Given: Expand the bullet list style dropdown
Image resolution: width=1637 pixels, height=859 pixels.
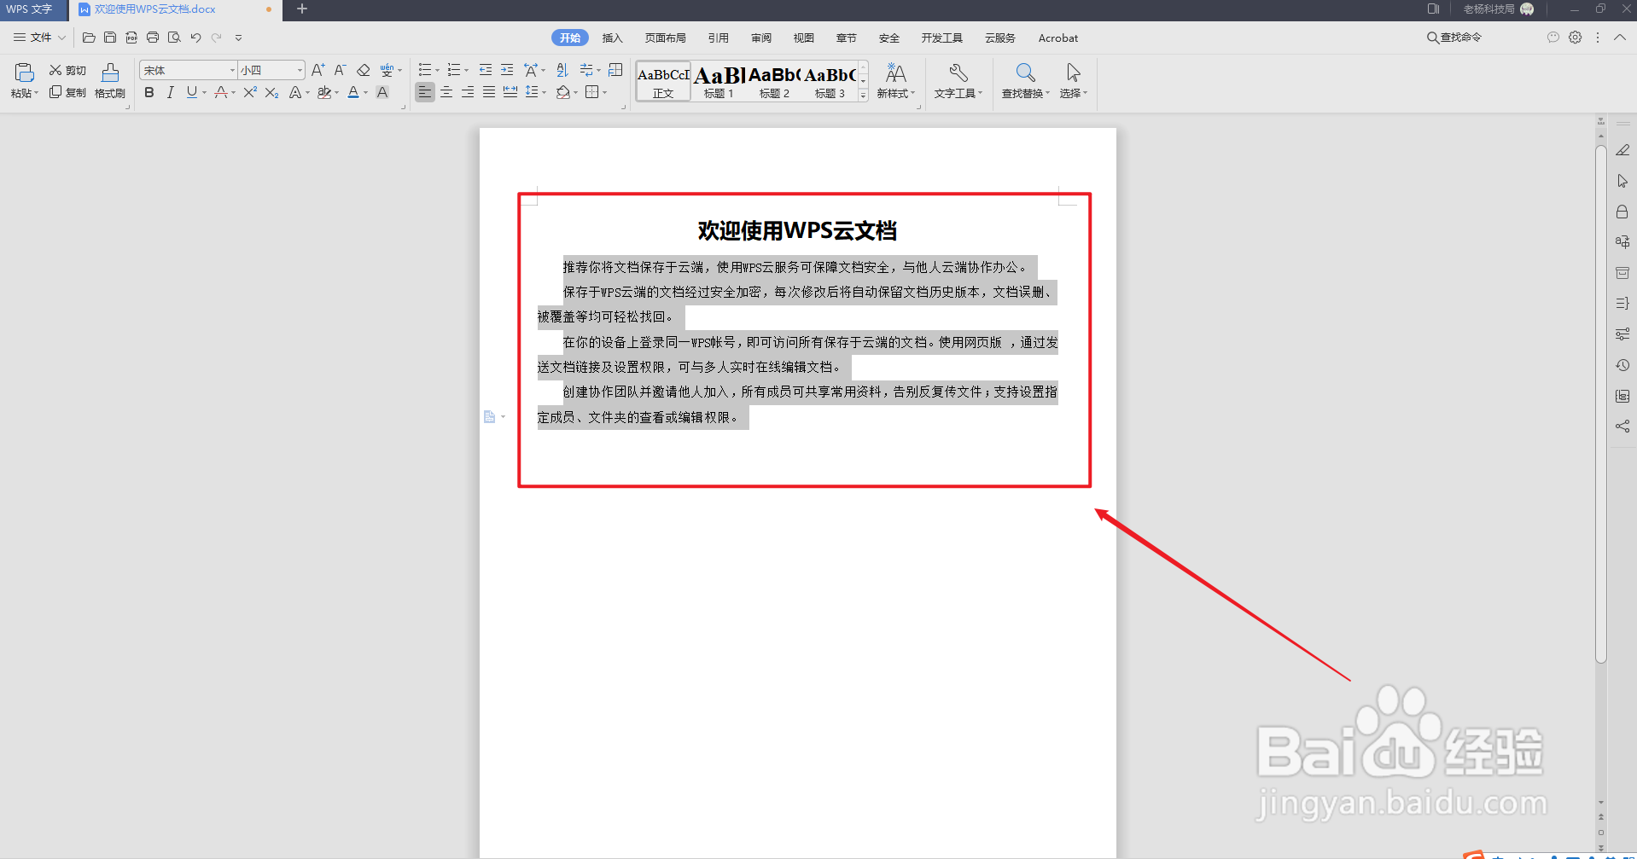Looking at the screenshot, I should click(x=437, y=71).
